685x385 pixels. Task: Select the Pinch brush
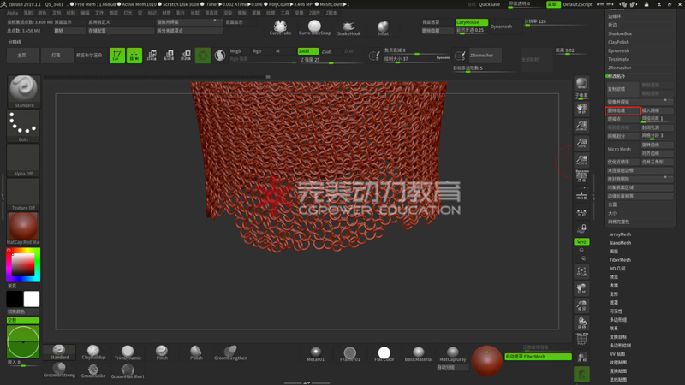pos(162,352)
